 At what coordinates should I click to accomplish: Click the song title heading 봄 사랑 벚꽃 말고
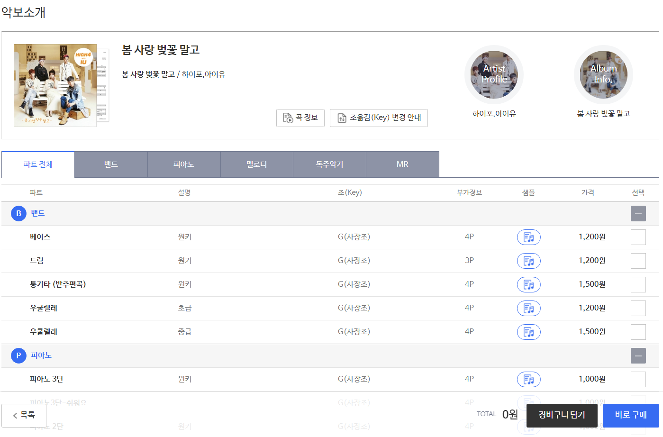coord(161,50)
